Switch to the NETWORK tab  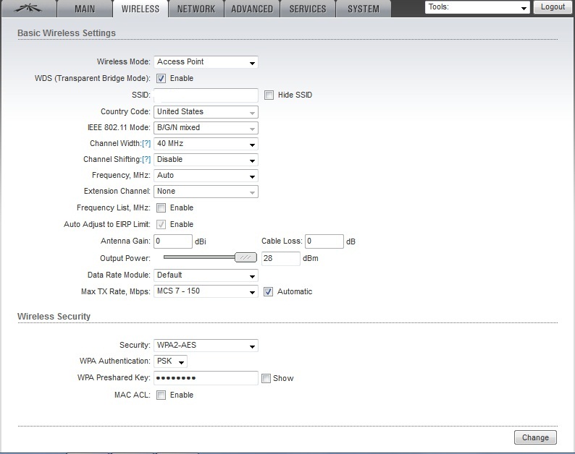click(196, 9)
